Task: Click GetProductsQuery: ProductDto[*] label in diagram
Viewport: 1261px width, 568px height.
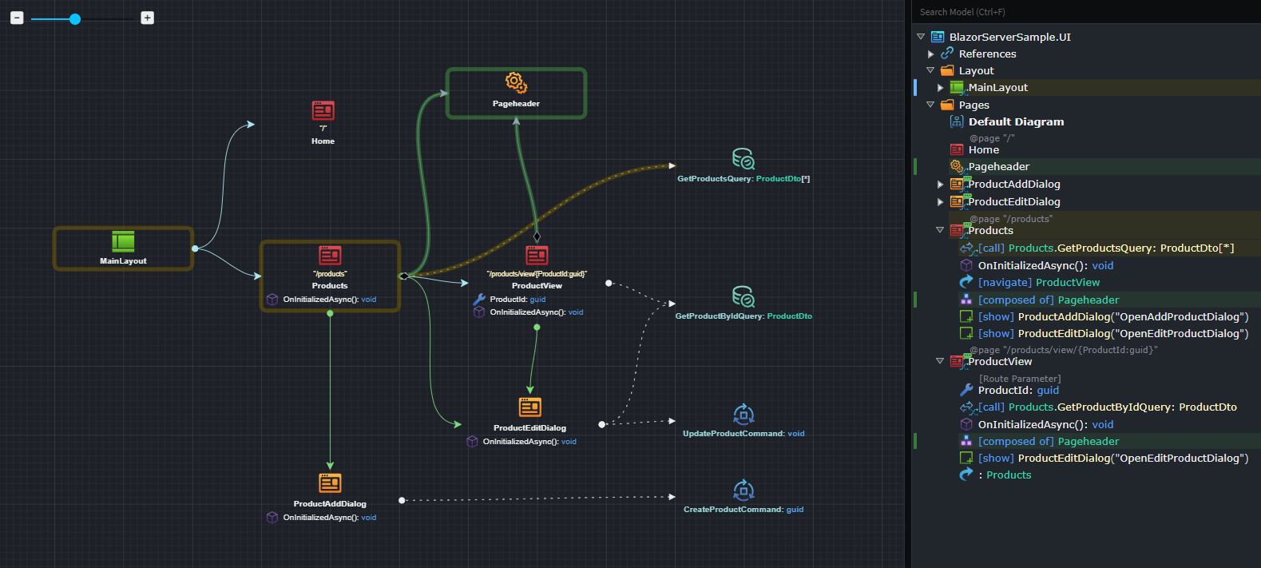Action: coord(744,179)
